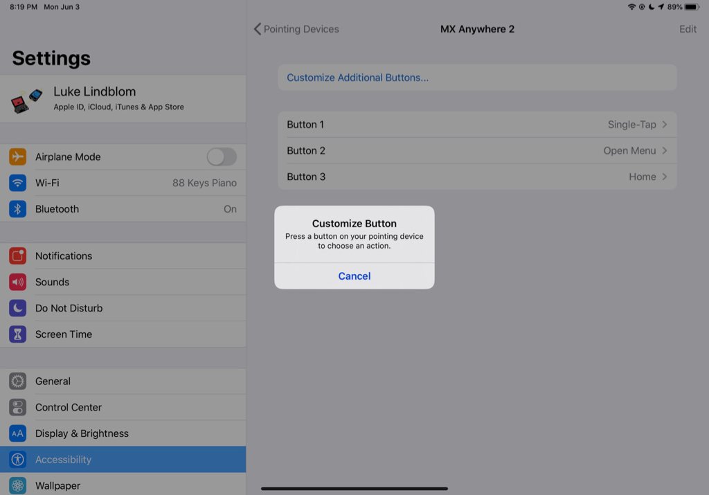Select the Screen Time row
The height and width of the screenshot is (495, 709).
[x=123, y=334]
